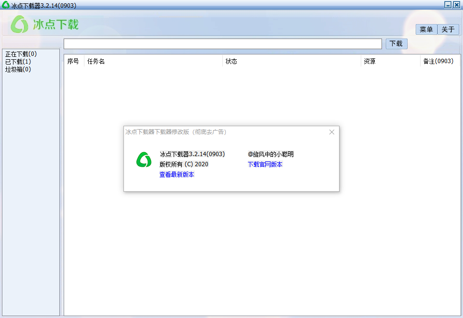Click the green app icon in the title bar
Screen dimensions: 463x318
click(6, 5)
